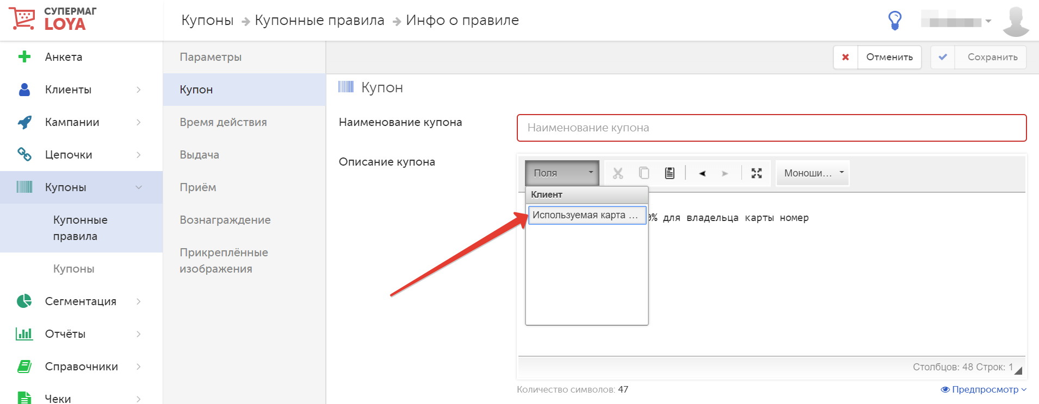Click the Купоны breadcrumb link
This screenshot has height=404, width=1039.
(207, 21)
